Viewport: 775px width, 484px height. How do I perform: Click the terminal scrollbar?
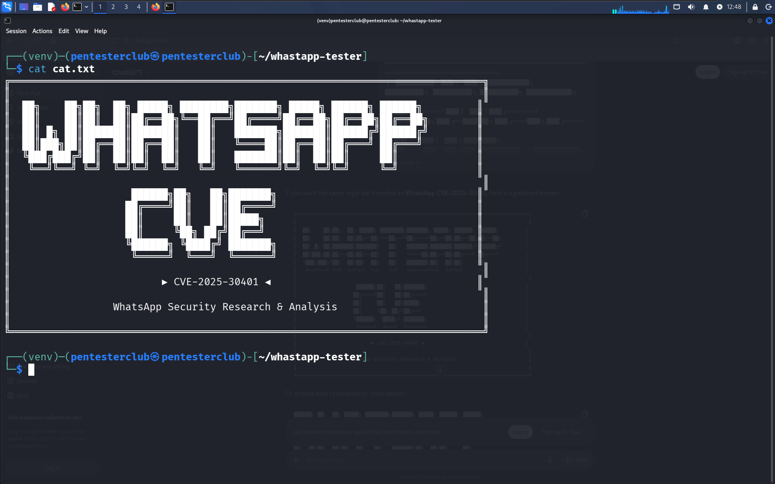(772, 259)
